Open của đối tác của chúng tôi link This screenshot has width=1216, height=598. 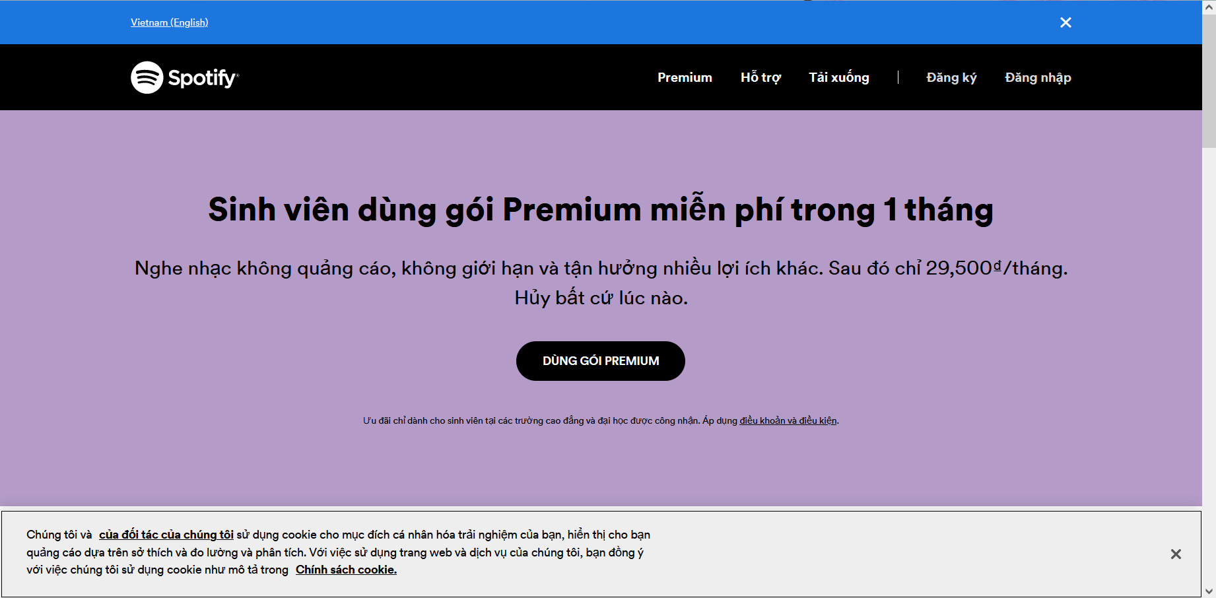pos(166,535)
